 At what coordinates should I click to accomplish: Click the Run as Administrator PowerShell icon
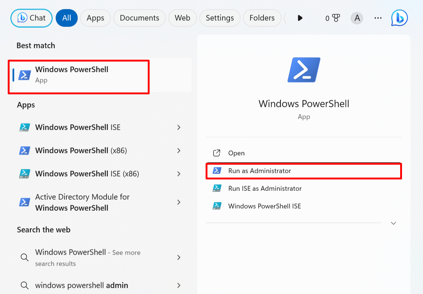pos(217,171)
